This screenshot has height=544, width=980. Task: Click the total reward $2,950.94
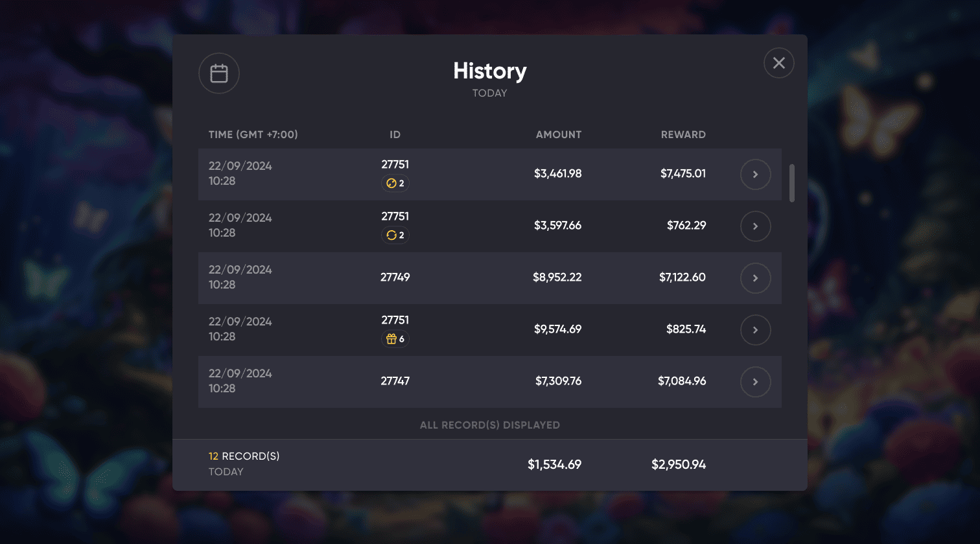coord(679,465)
